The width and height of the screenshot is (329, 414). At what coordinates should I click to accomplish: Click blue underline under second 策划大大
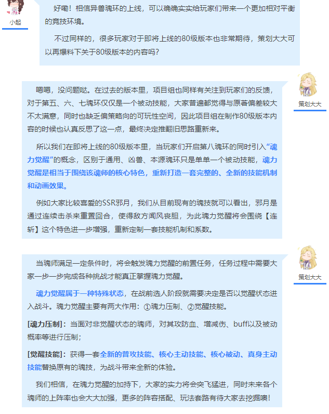[310, 283]
